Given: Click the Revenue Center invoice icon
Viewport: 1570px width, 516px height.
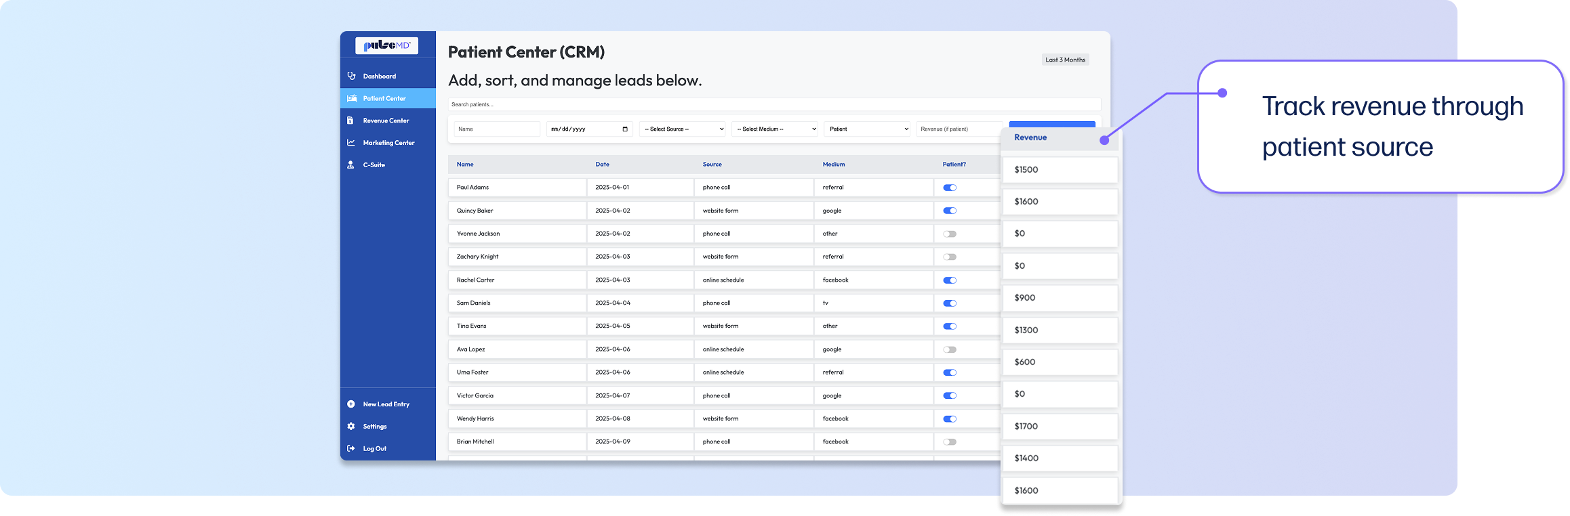Looking at the screenshot, I should point(350,121).
